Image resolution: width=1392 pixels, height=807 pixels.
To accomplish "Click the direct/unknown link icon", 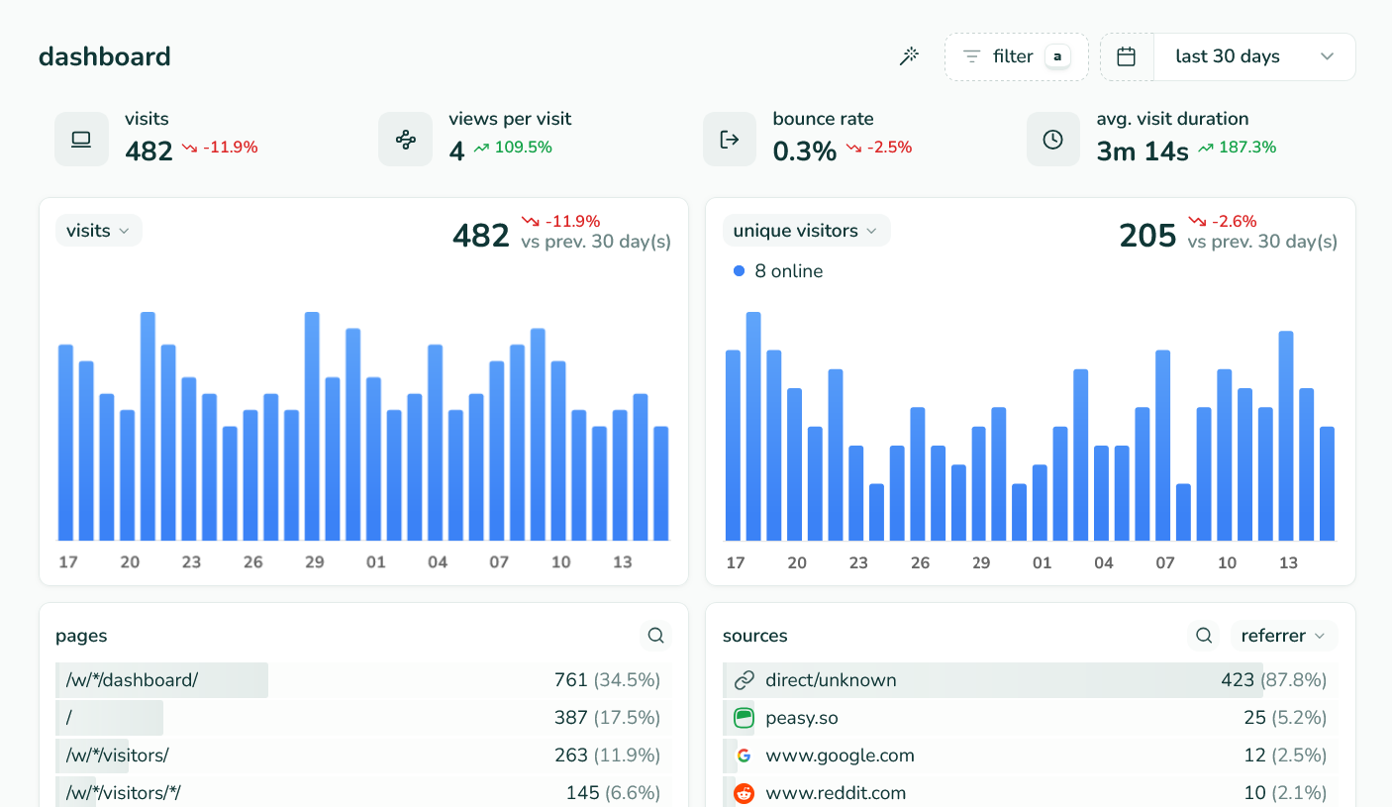I will 745,680.
